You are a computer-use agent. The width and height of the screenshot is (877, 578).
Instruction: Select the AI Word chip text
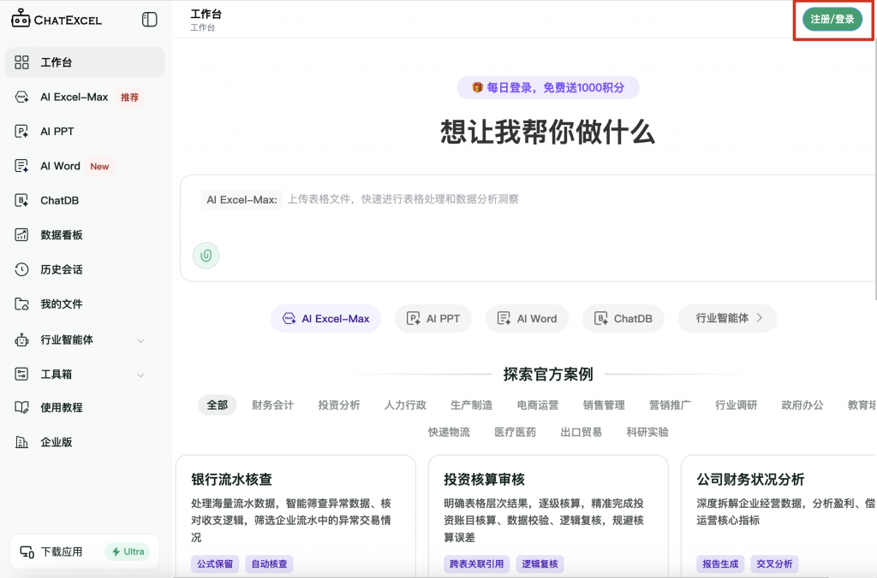536,319
